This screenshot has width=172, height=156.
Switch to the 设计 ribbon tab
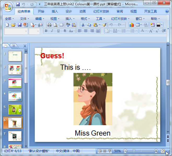pos(69,11)
